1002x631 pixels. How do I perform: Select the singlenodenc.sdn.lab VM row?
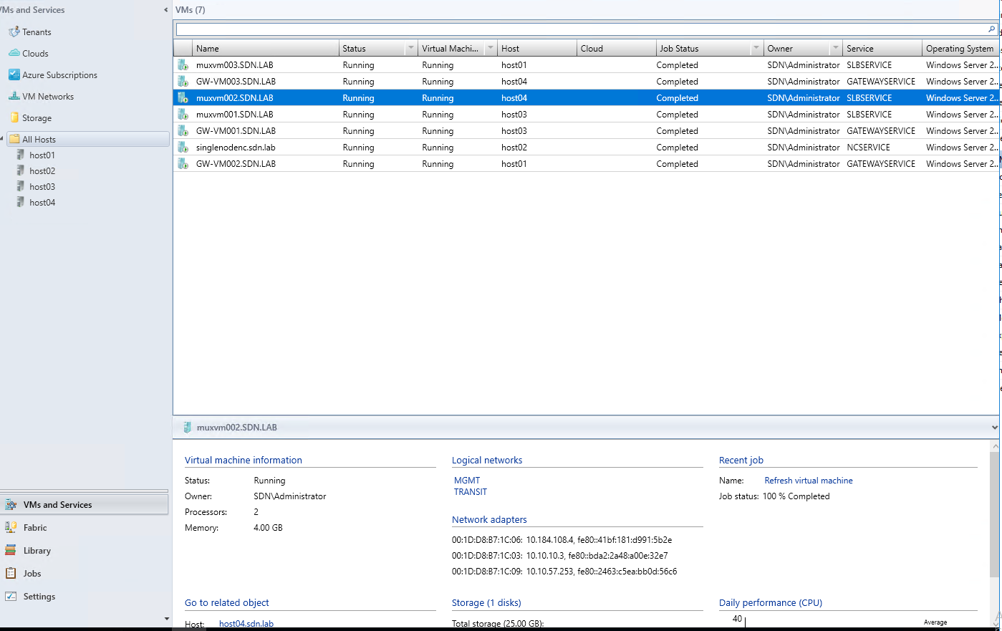pyautogui.click(x=586, y=147)
